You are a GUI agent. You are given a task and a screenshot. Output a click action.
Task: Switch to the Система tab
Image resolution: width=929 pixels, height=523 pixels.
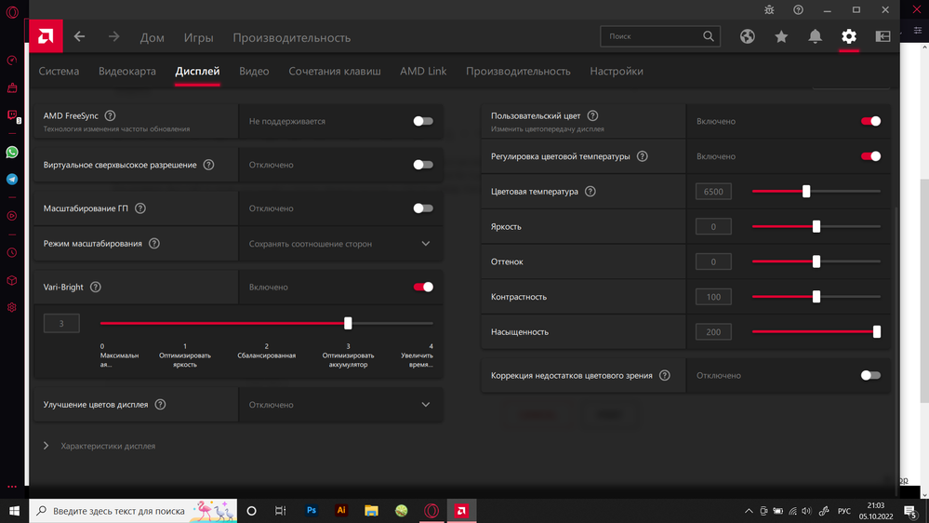(59, 71)
